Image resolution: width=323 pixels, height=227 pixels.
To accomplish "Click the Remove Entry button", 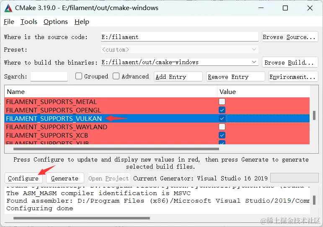I will [x=235, y=76].
